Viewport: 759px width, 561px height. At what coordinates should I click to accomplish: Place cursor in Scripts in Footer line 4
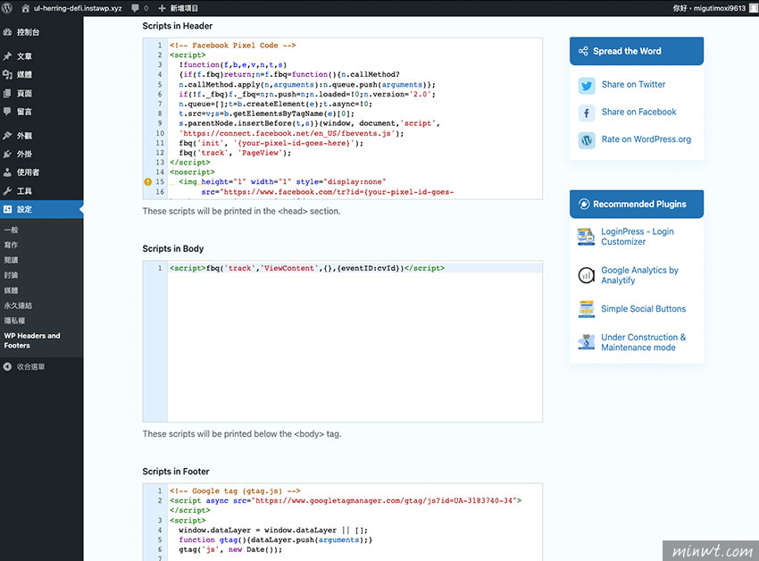tap(273, 530)
